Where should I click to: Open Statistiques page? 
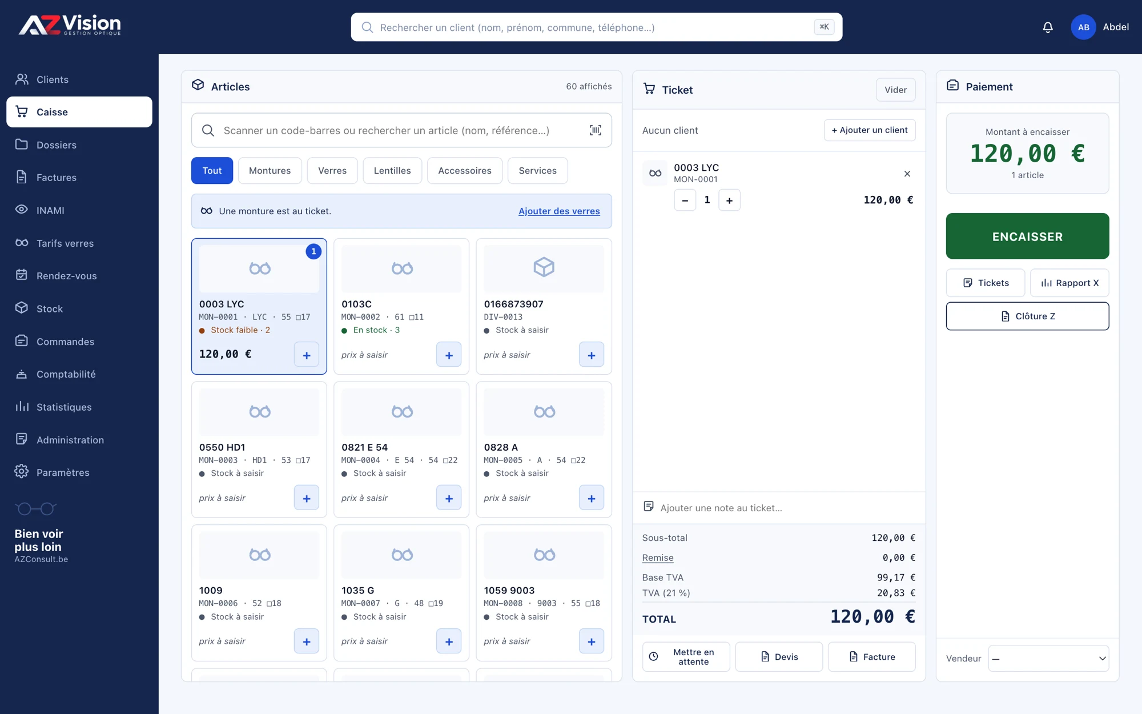79,407
